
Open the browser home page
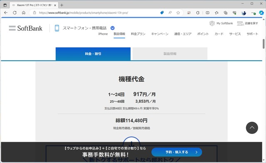pos(24,13)
